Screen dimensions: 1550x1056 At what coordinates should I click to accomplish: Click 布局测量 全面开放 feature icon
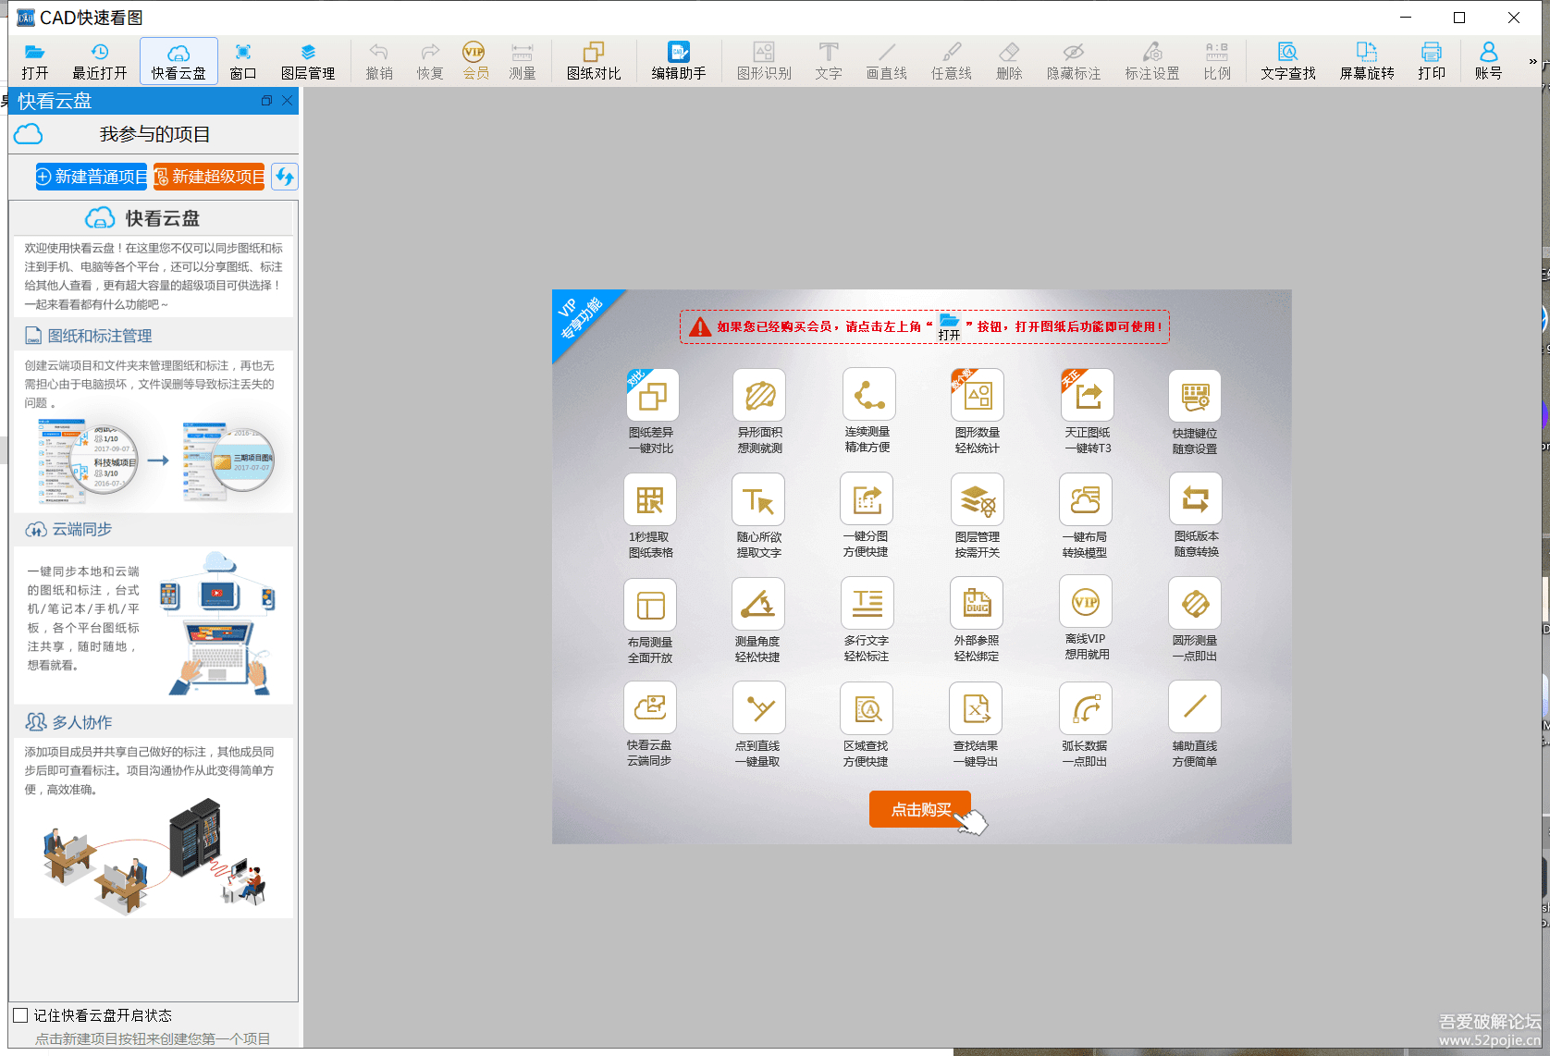coord(650,606)
